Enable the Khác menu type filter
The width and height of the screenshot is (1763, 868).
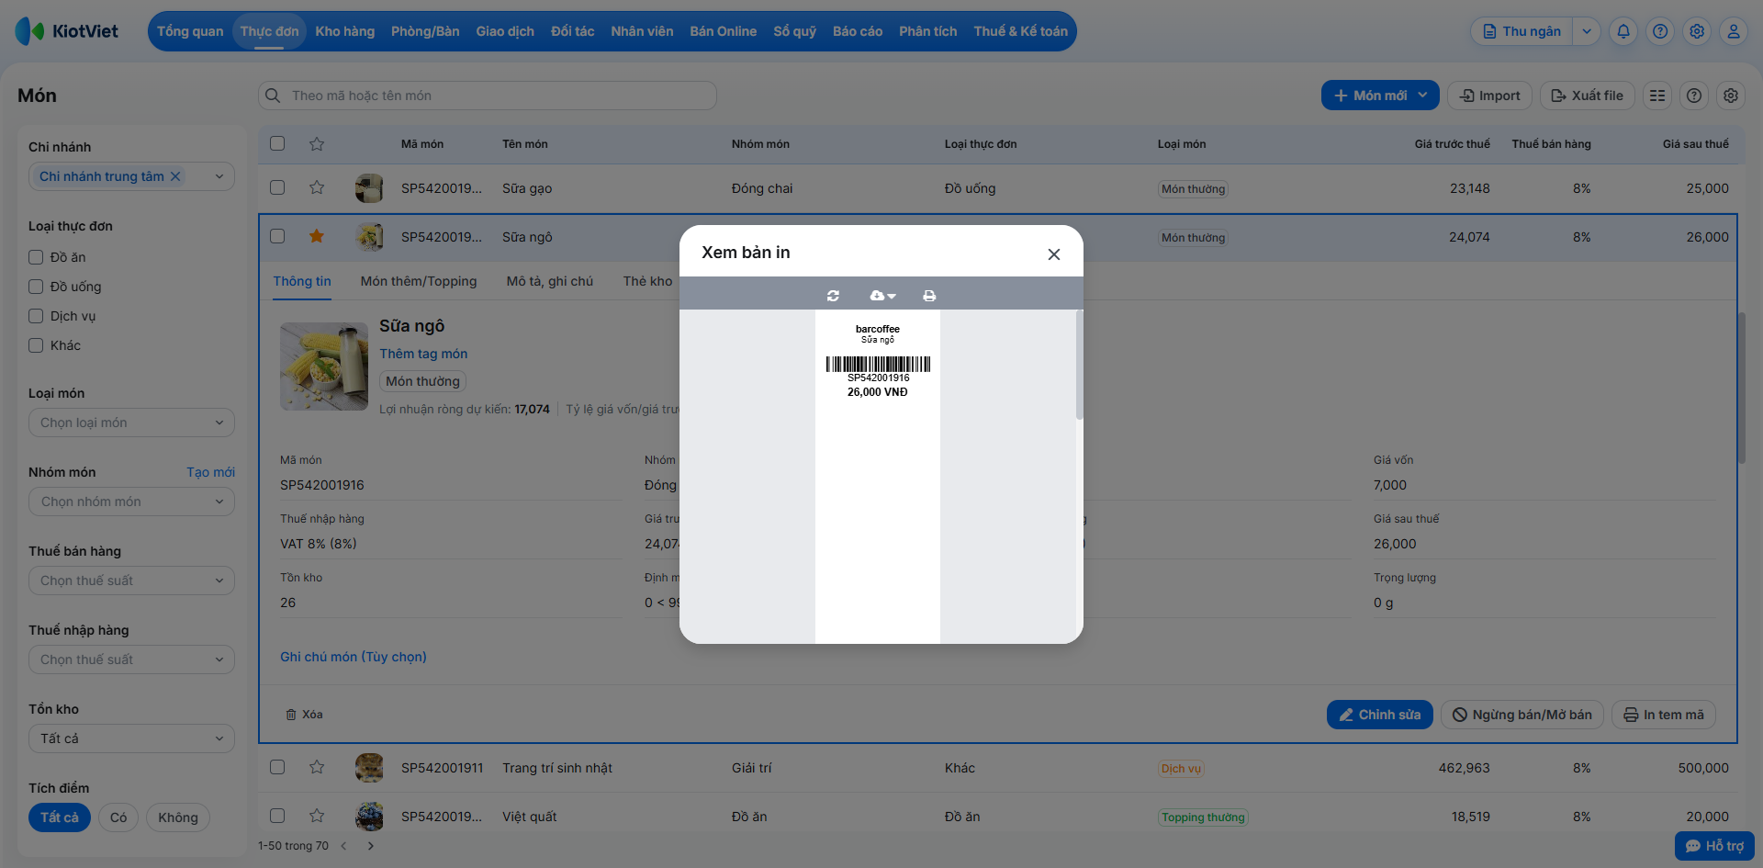point(36,345)
